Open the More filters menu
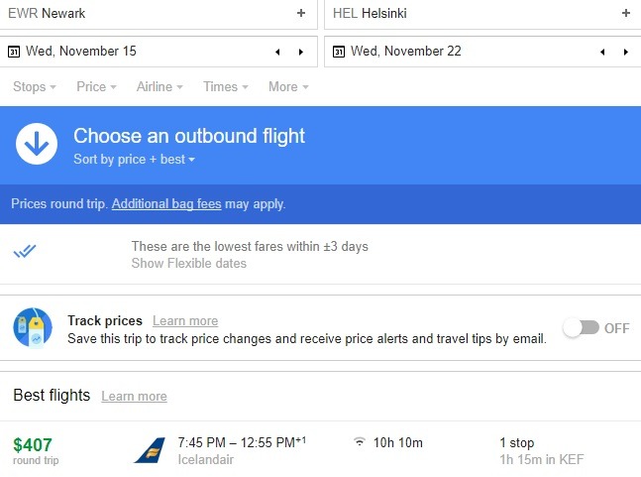This screenshot has width=641, height=477. [x=288, y=86]
